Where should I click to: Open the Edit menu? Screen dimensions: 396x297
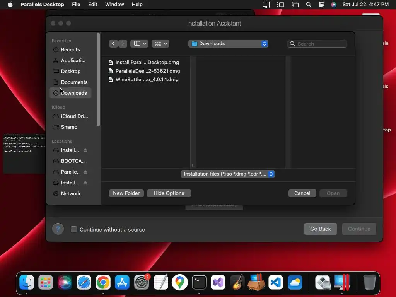point(93,5)
